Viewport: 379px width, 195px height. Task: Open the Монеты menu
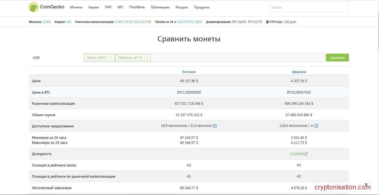pos(76,7)
